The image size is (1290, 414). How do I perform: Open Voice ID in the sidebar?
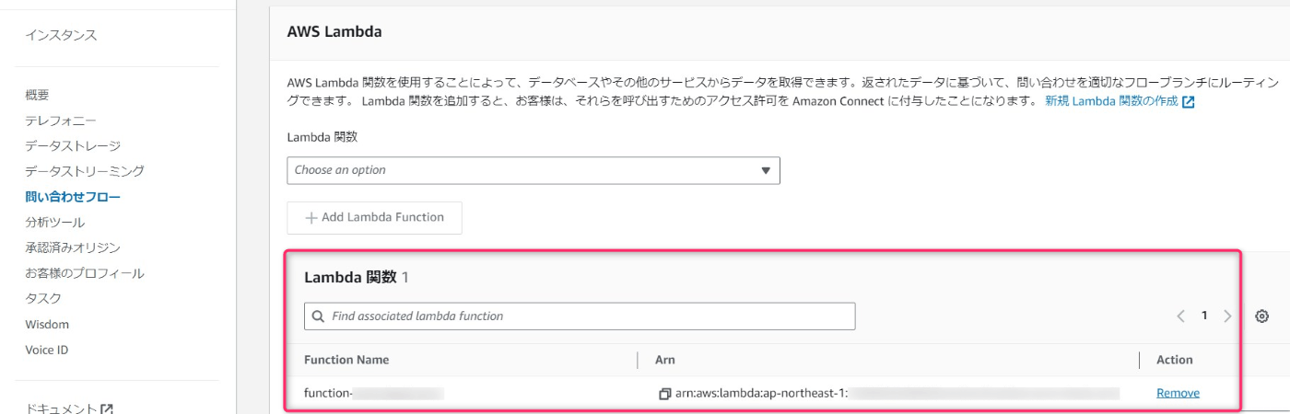tap(46, 350)
